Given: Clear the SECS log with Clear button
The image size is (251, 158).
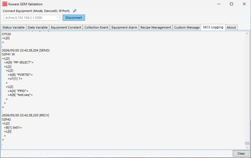Looking at the screenshot, I should coord(241,153).
